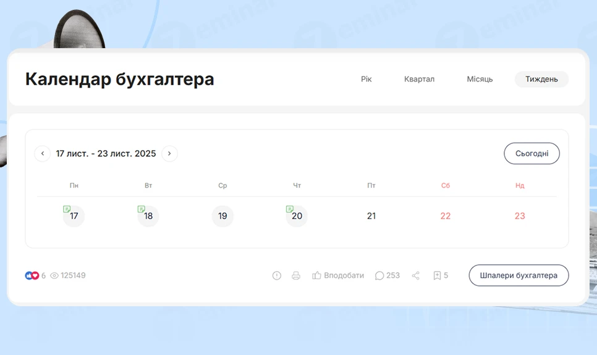This screenshot has height=355, width=597.
Task: Click the green note icon on day 17
Action: (x=67, y=209)
